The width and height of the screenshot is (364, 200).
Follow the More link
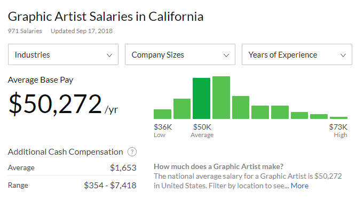tap(300, 186)
